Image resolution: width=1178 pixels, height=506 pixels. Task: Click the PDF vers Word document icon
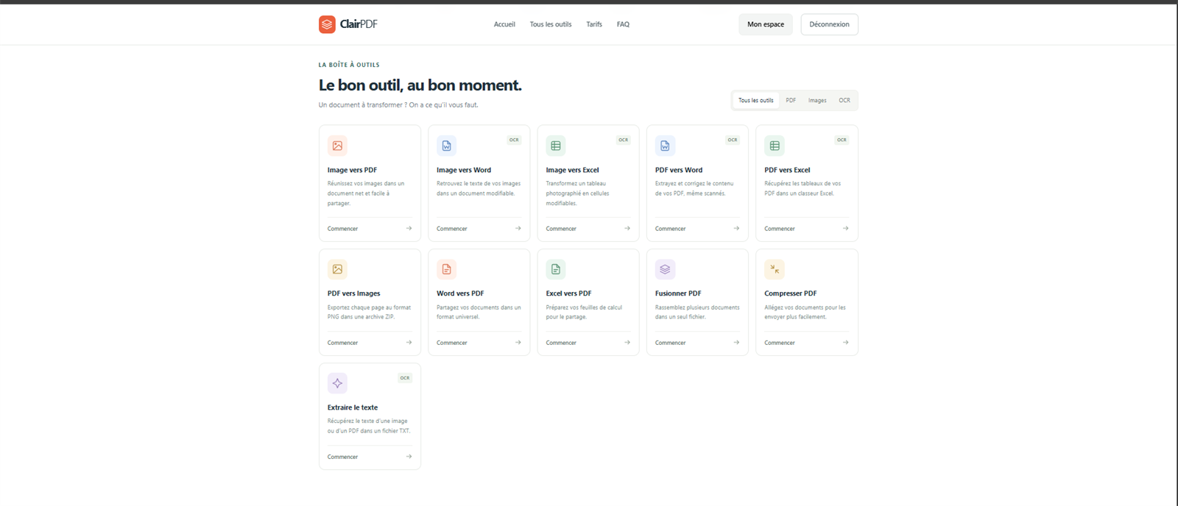665,146
